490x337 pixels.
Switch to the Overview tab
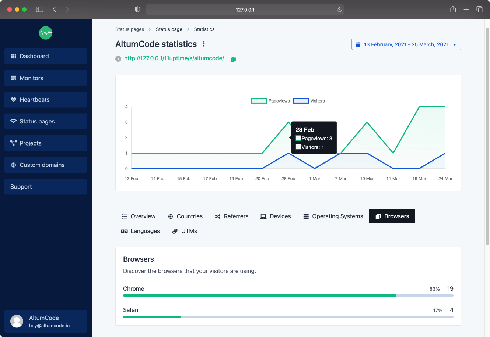(x=139, y=216)
